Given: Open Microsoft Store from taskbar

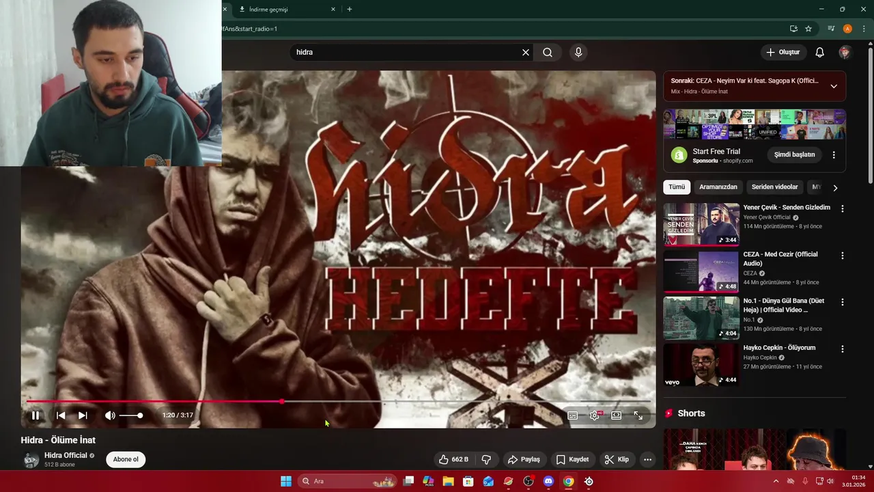Looking at the screenshot, I should [468, 481].
